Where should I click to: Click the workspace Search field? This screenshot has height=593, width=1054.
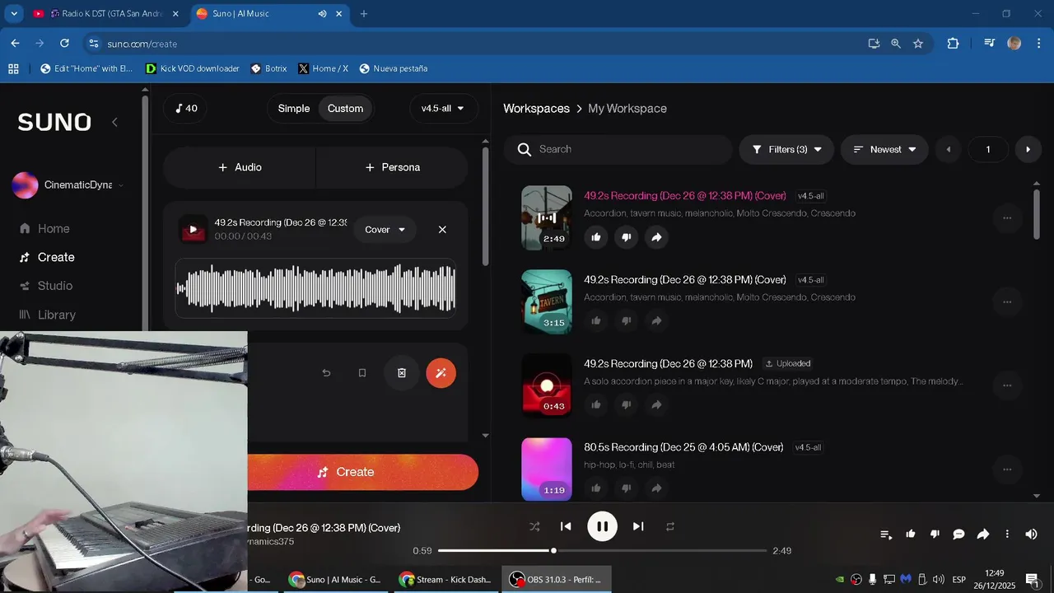618,150
